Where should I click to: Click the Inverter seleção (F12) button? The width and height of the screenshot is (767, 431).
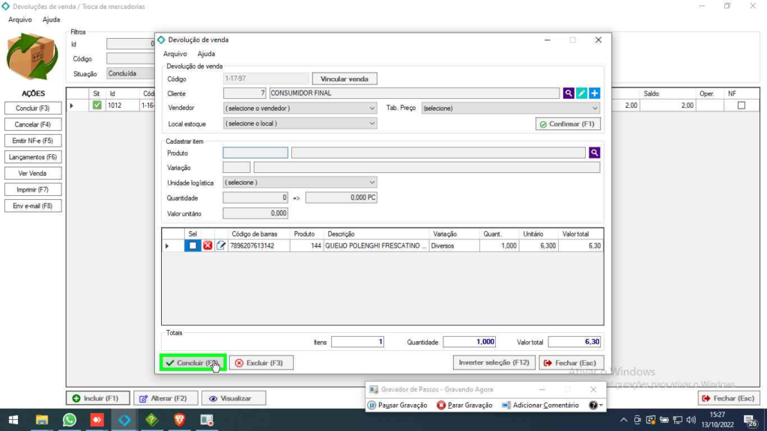point(494,362)
